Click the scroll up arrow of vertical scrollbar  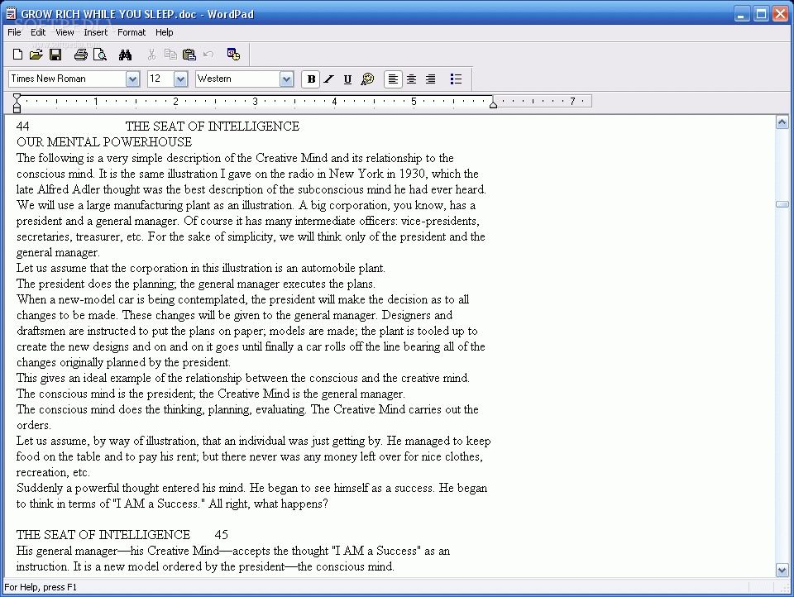(782, 122)
